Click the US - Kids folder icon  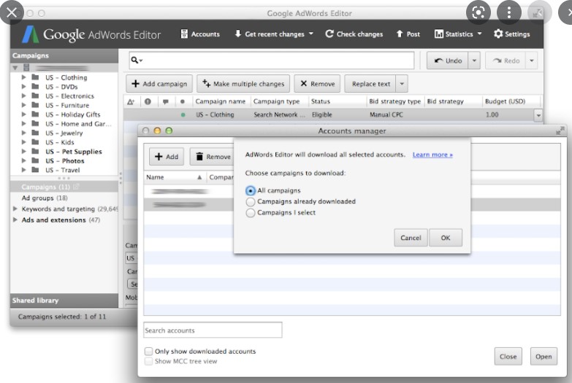[35, 142]
